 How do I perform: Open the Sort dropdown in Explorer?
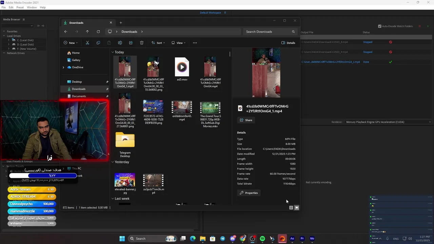point(158,43)
